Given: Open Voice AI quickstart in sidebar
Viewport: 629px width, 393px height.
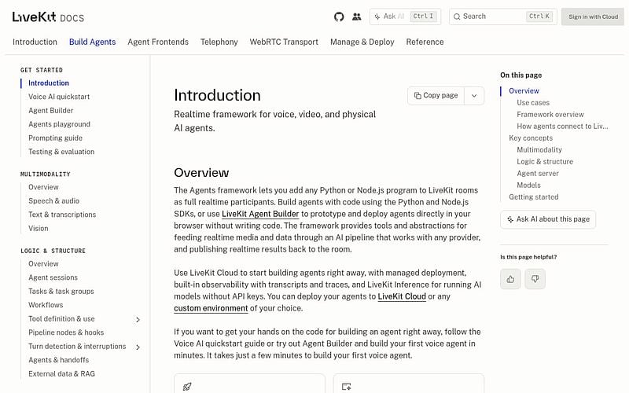Looking at the screenshot, I should pos(59,97).
